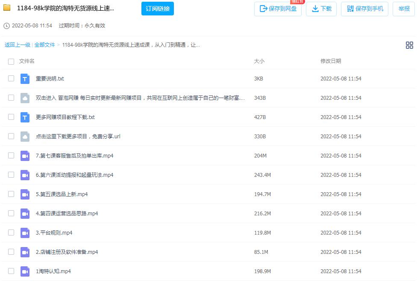Click the text icon for 更多网赚项目教程下载.txt
Viewport: 417px width, 283px height.
coord(25,117)
